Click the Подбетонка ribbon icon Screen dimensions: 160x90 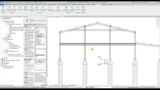click(x=20, y=7)
